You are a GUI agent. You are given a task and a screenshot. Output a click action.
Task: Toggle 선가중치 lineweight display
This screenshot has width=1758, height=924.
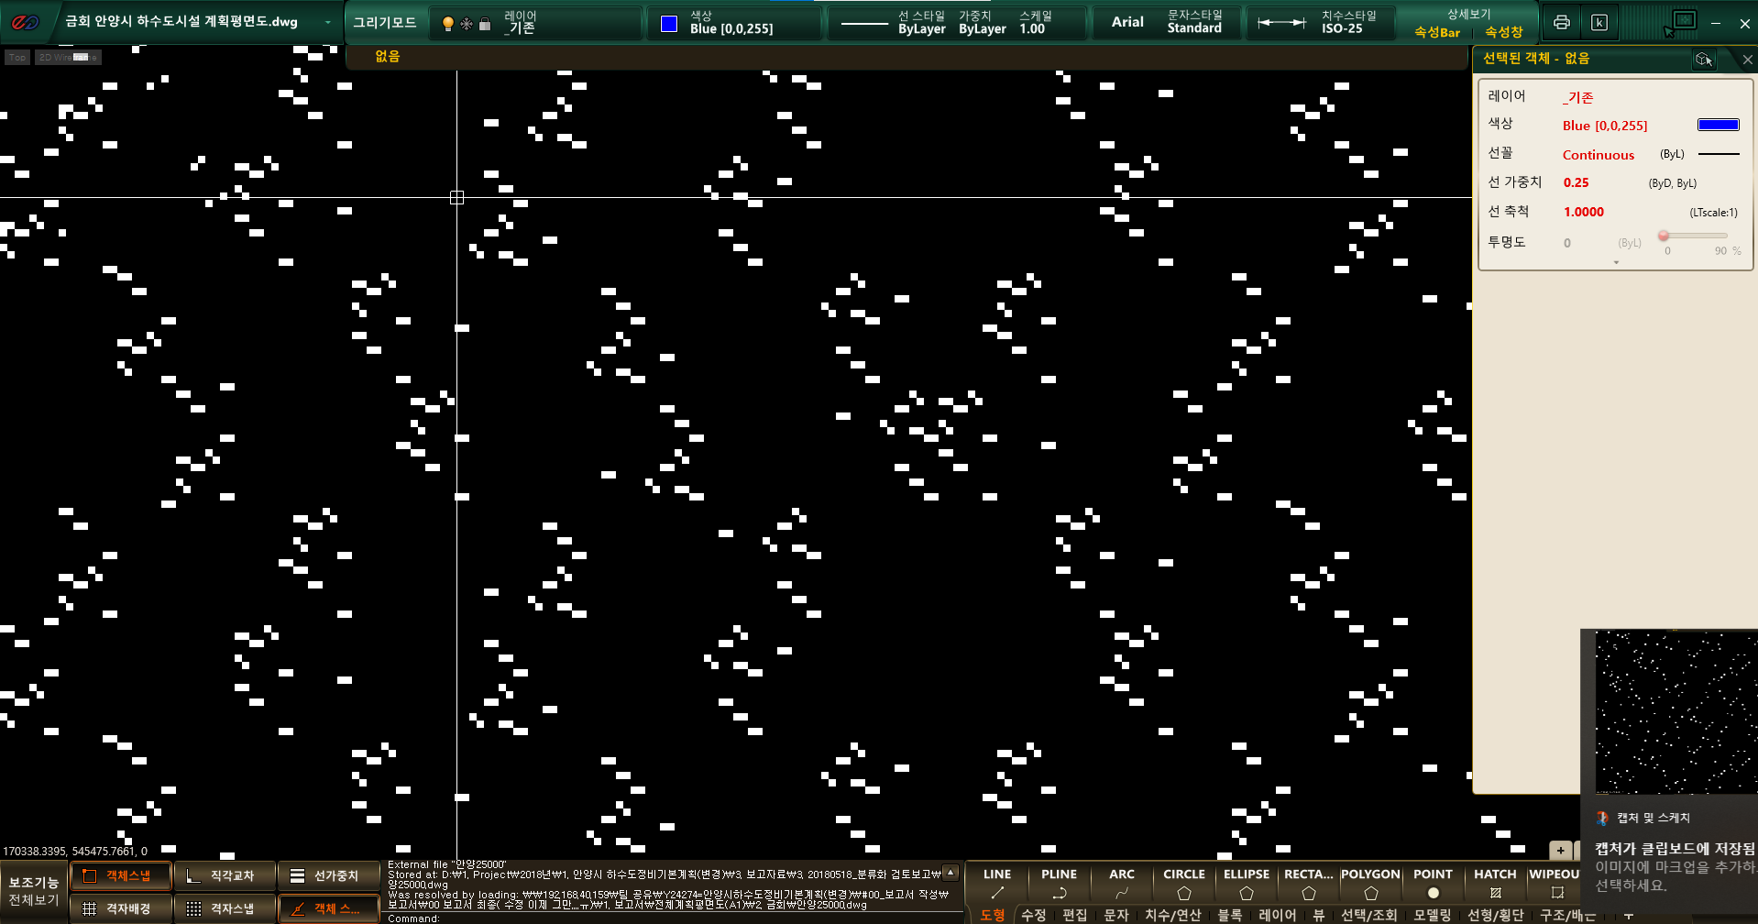tap(329, 876)
